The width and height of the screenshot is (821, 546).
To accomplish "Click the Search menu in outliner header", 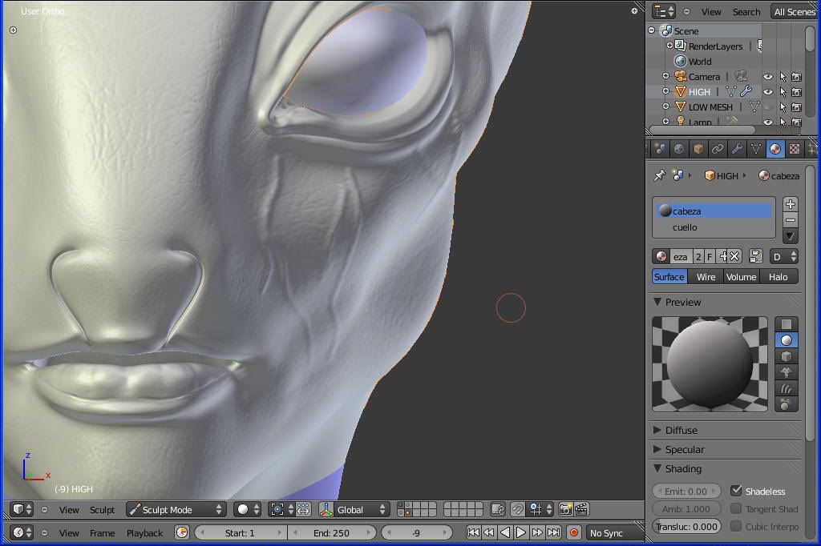I will tap(746, 12).
